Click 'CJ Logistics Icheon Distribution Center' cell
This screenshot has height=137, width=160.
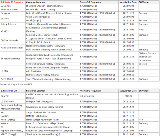tap(52, 39)
